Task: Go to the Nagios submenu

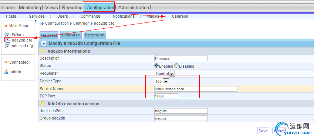Action: [153, 16]
